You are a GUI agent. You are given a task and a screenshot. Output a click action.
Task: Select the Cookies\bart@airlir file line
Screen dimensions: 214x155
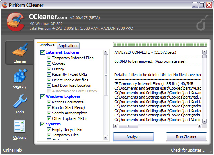157,120
